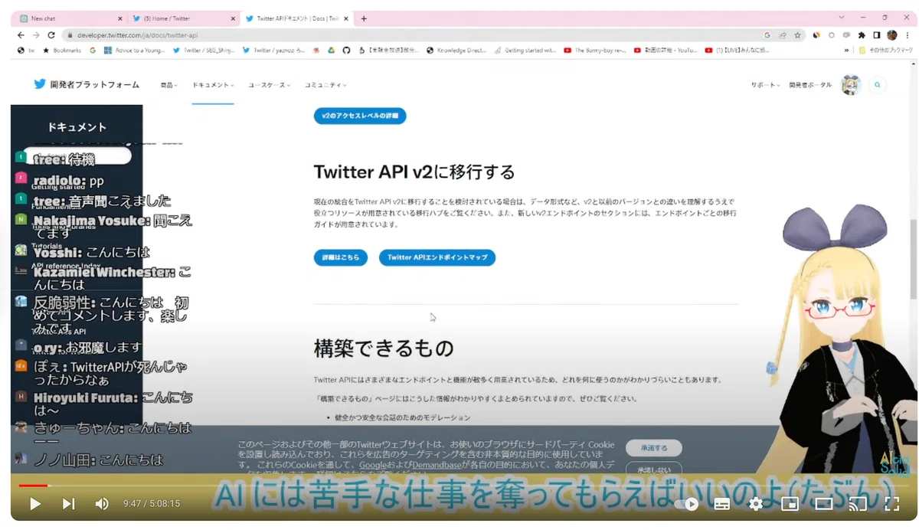This screenshot has width=919, height=530.
Task: Open the GitHub bookmark icon
Action: click(x=345, y=51)
